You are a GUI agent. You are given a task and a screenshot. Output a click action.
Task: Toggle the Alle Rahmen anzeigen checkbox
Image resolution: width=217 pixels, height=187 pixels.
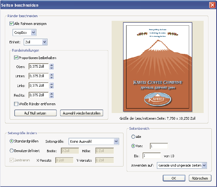[11, 23]
